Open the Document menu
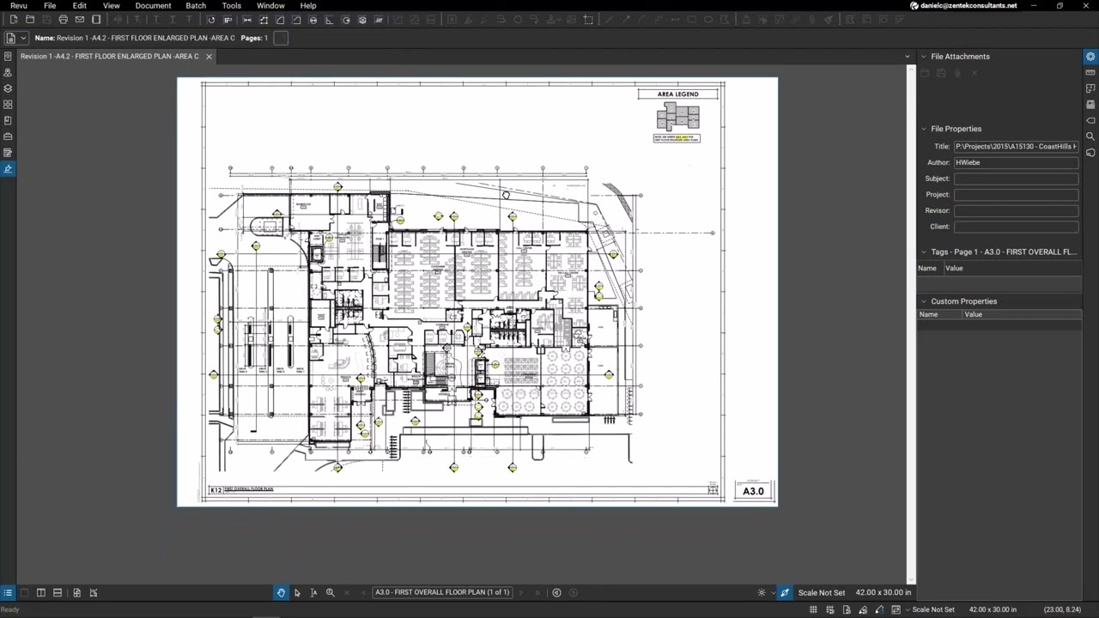This screenshot has height=618, width=1099. (x=153, y=5)
